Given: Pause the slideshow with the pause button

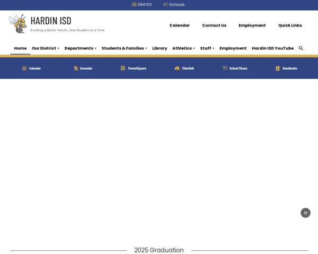Looking at the screenshot, I should 305,213.
